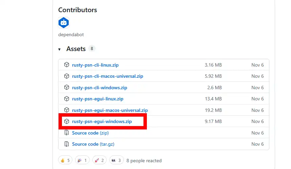Click file-zip icon beside Source code (tar.gz)
The width and height of the screenshot is (291, 169).
(67, 144)
